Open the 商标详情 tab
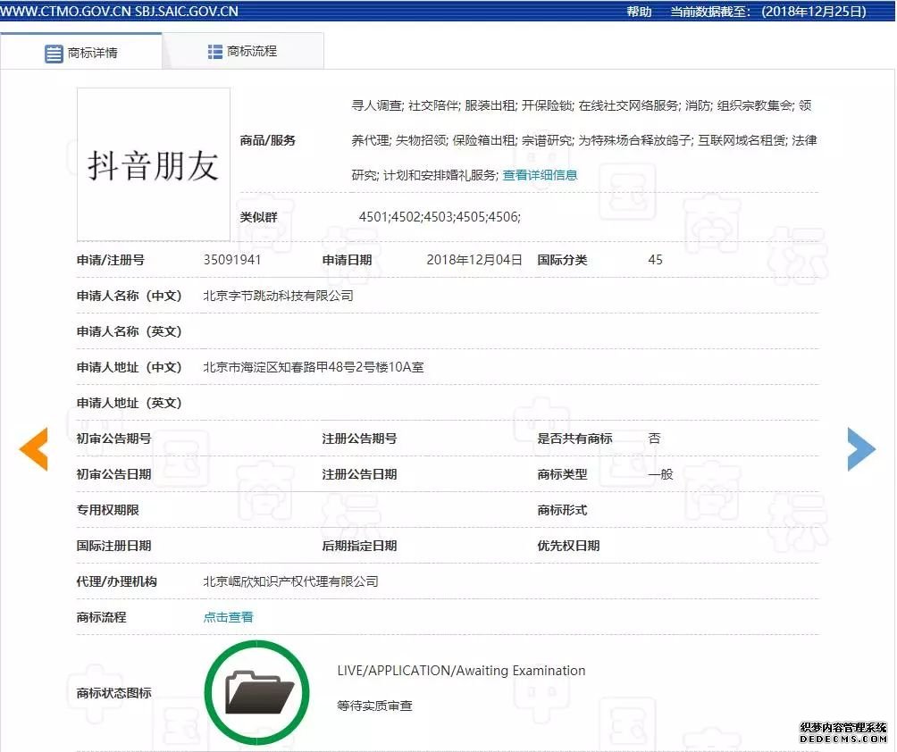The image size is (897, 752). pos(81,52)
